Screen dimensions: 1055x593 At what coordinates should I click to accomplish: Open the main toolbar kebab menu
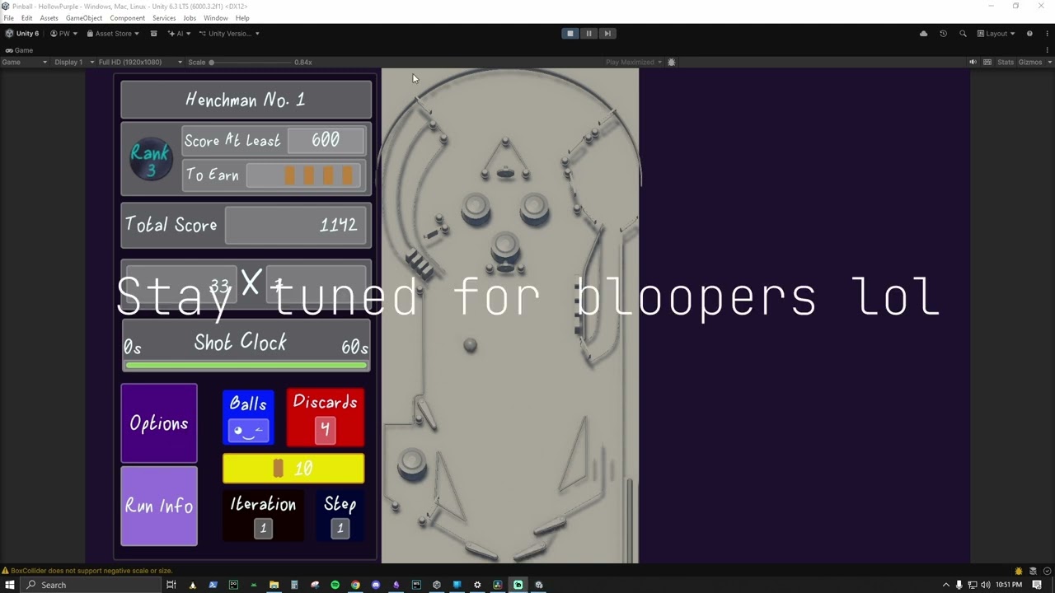[x=1047, y=34]
